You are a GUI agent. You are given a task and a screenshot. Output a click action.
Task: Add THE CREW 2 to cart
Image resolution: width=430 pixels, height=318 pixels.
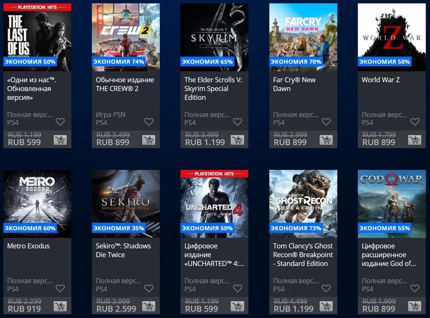click(149, 140)
